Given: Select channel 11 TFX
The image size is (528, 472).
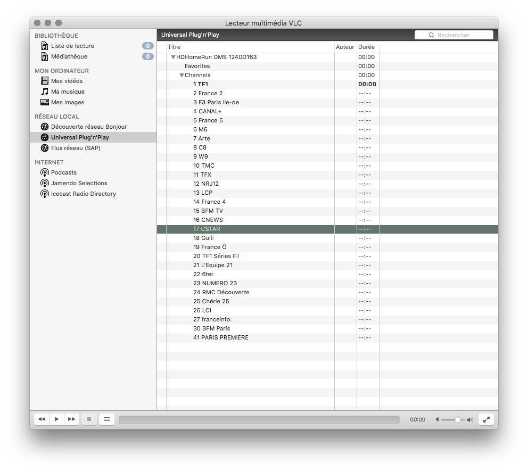Looking at the screenshot, I should click(327, 175).
